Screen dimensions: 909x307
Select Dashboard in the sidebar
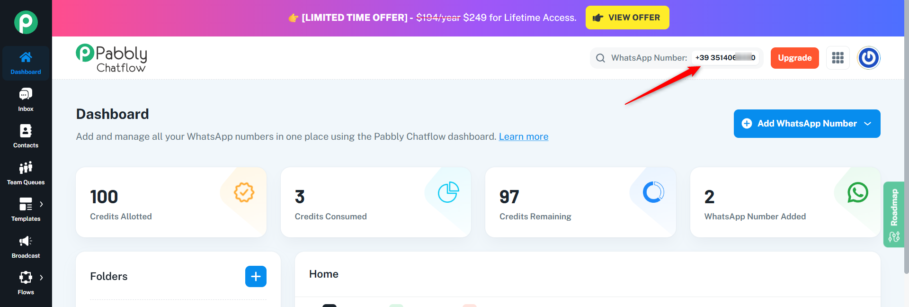(x=26, y=63)
